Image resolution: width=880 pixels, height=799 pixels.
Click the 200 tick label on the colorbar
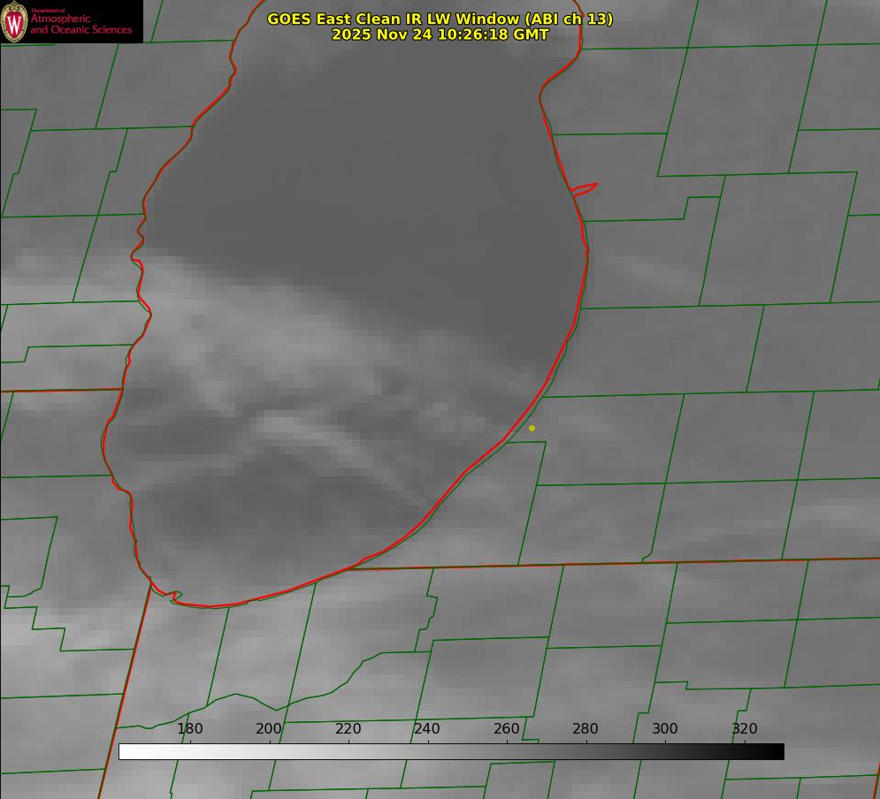(269, 728)
